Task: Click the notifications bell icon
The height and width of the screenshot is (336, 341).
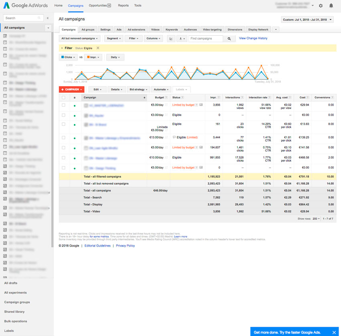Action: click(331, 6)
